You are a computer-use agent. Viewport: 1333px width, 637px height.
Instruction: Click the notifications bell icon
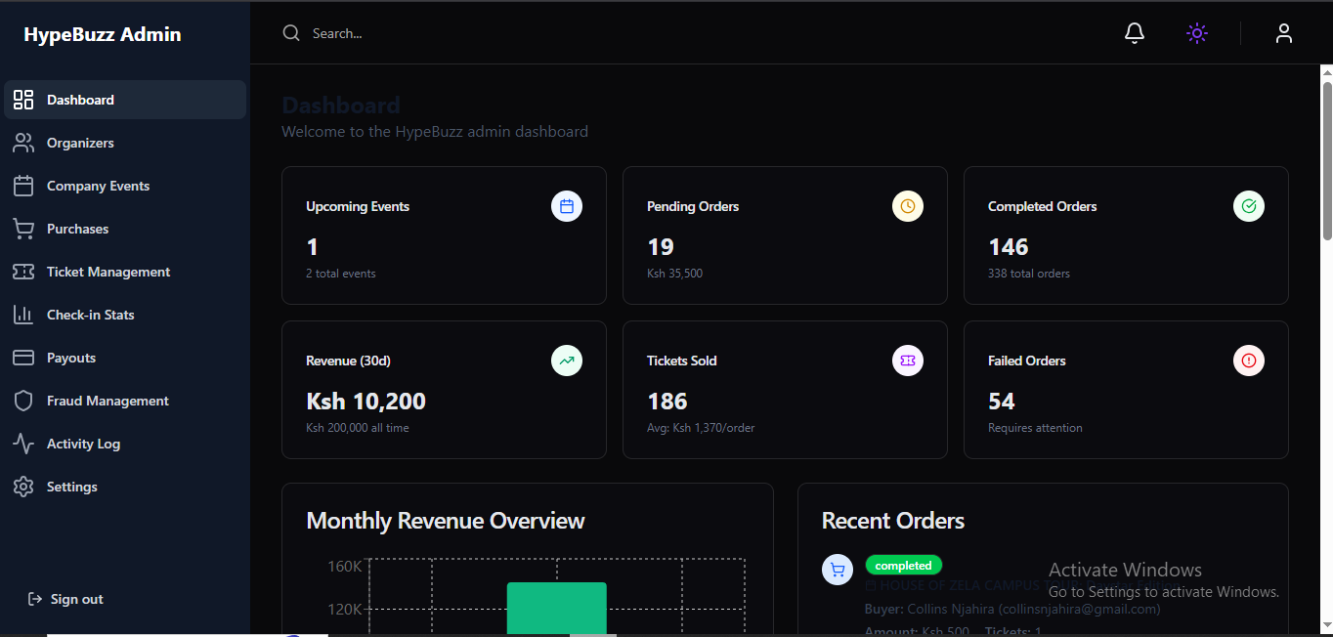point(1134,33)
